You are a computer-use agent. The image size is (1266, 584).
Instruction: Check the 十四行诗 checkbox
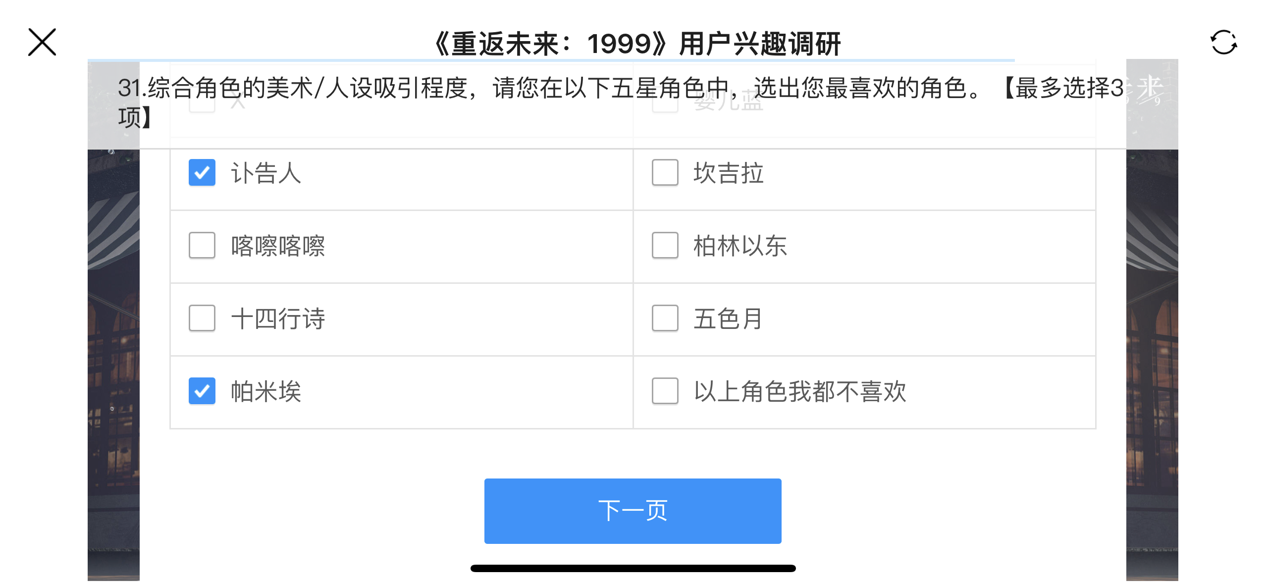point(202,318)
